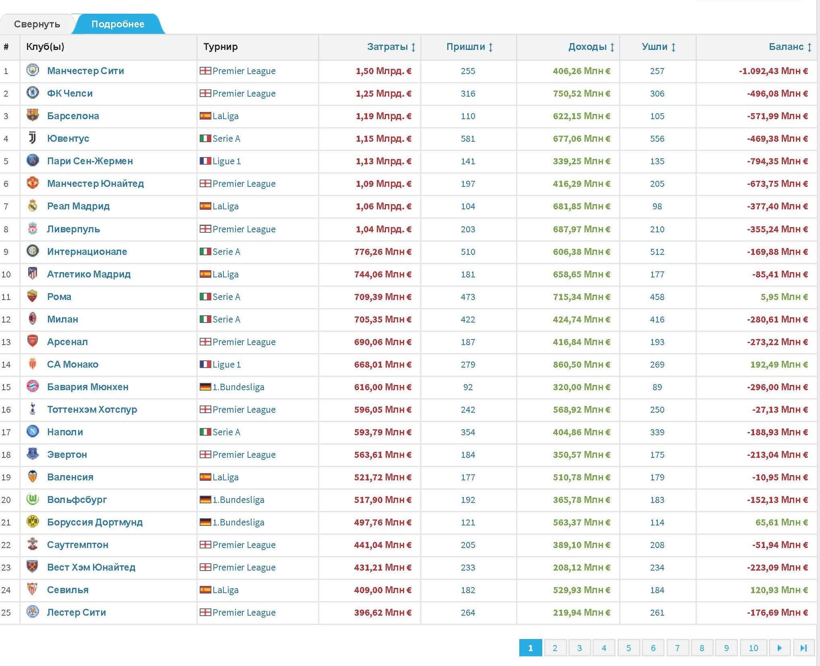
Task: Click the Atletico Madrid crest icon
Action: 33,274
